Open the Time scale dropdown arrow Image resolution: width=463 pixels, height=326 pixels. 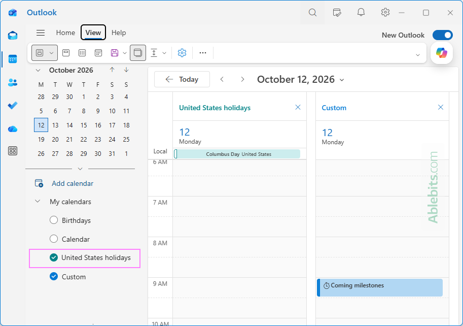click(164, 53)
